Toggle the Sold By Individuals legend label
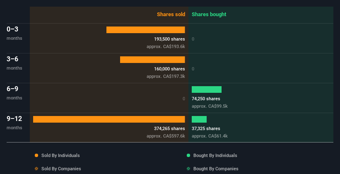Image resolution: width=340 pixels, height=174 pixels. pyautogui.click(x=60, y=155)
